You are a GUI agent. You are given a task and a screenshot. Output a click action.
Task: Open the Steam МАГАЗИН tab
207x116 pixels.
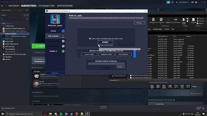click(x=14, y=6)
